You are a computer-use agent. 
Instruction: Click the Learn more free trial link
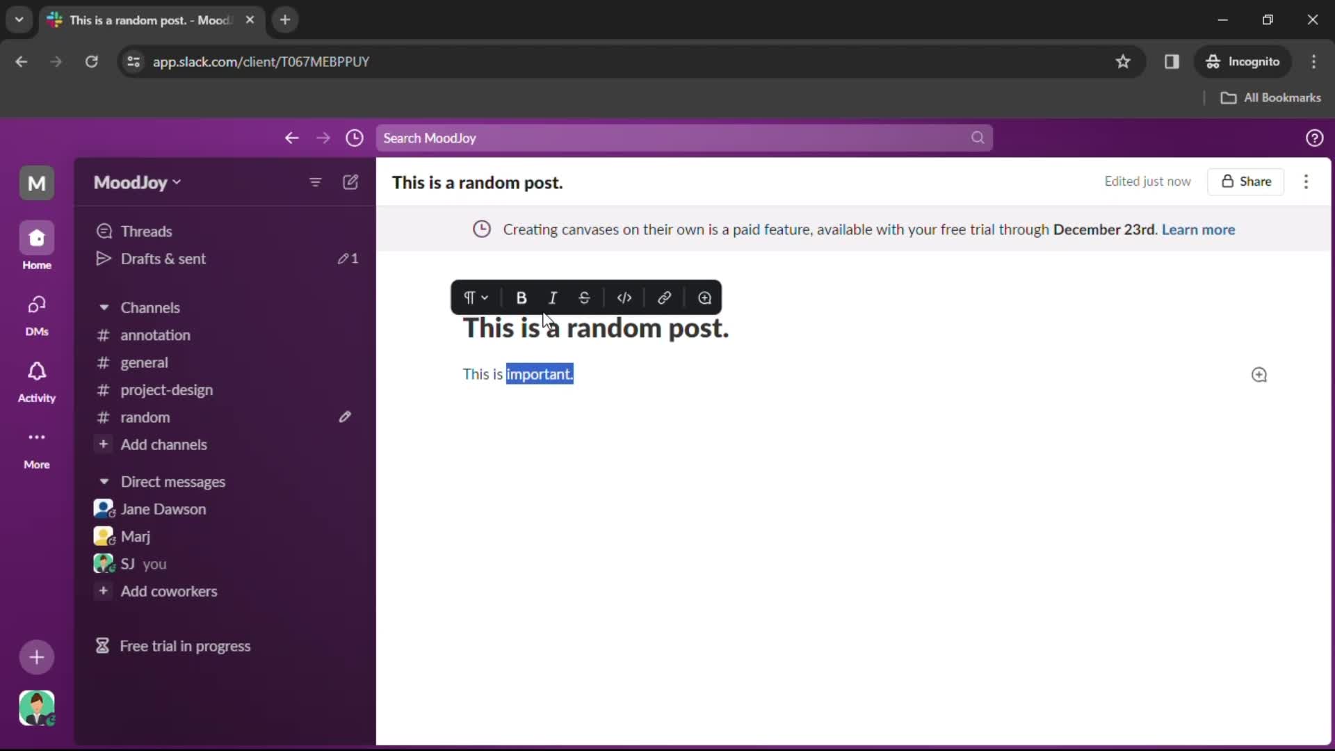(1199, 229)
